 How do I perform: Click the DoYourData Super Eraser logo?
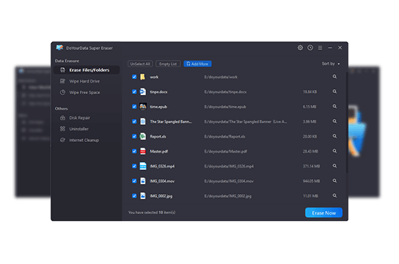60,48
